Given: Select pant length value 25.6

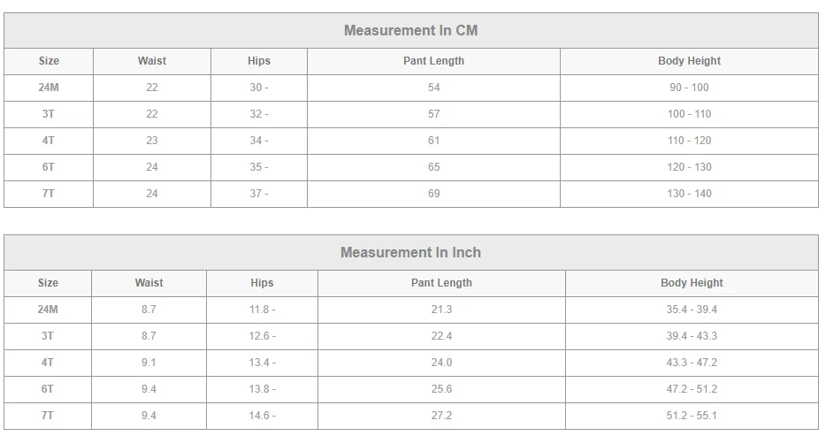Looking at the screenshot, I should click(441, 389).
